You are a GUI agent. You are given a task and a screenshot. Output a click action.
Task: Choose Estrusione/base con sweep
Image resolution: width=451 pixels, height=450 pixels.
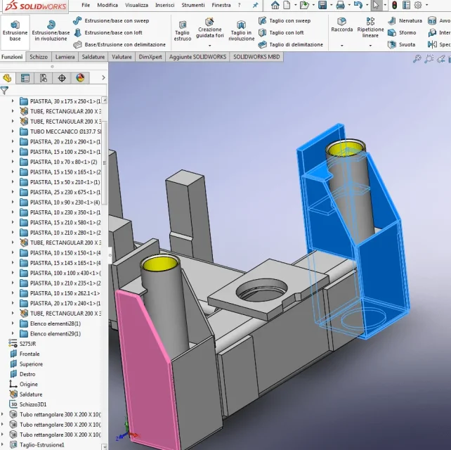click(x=111, y=20)
